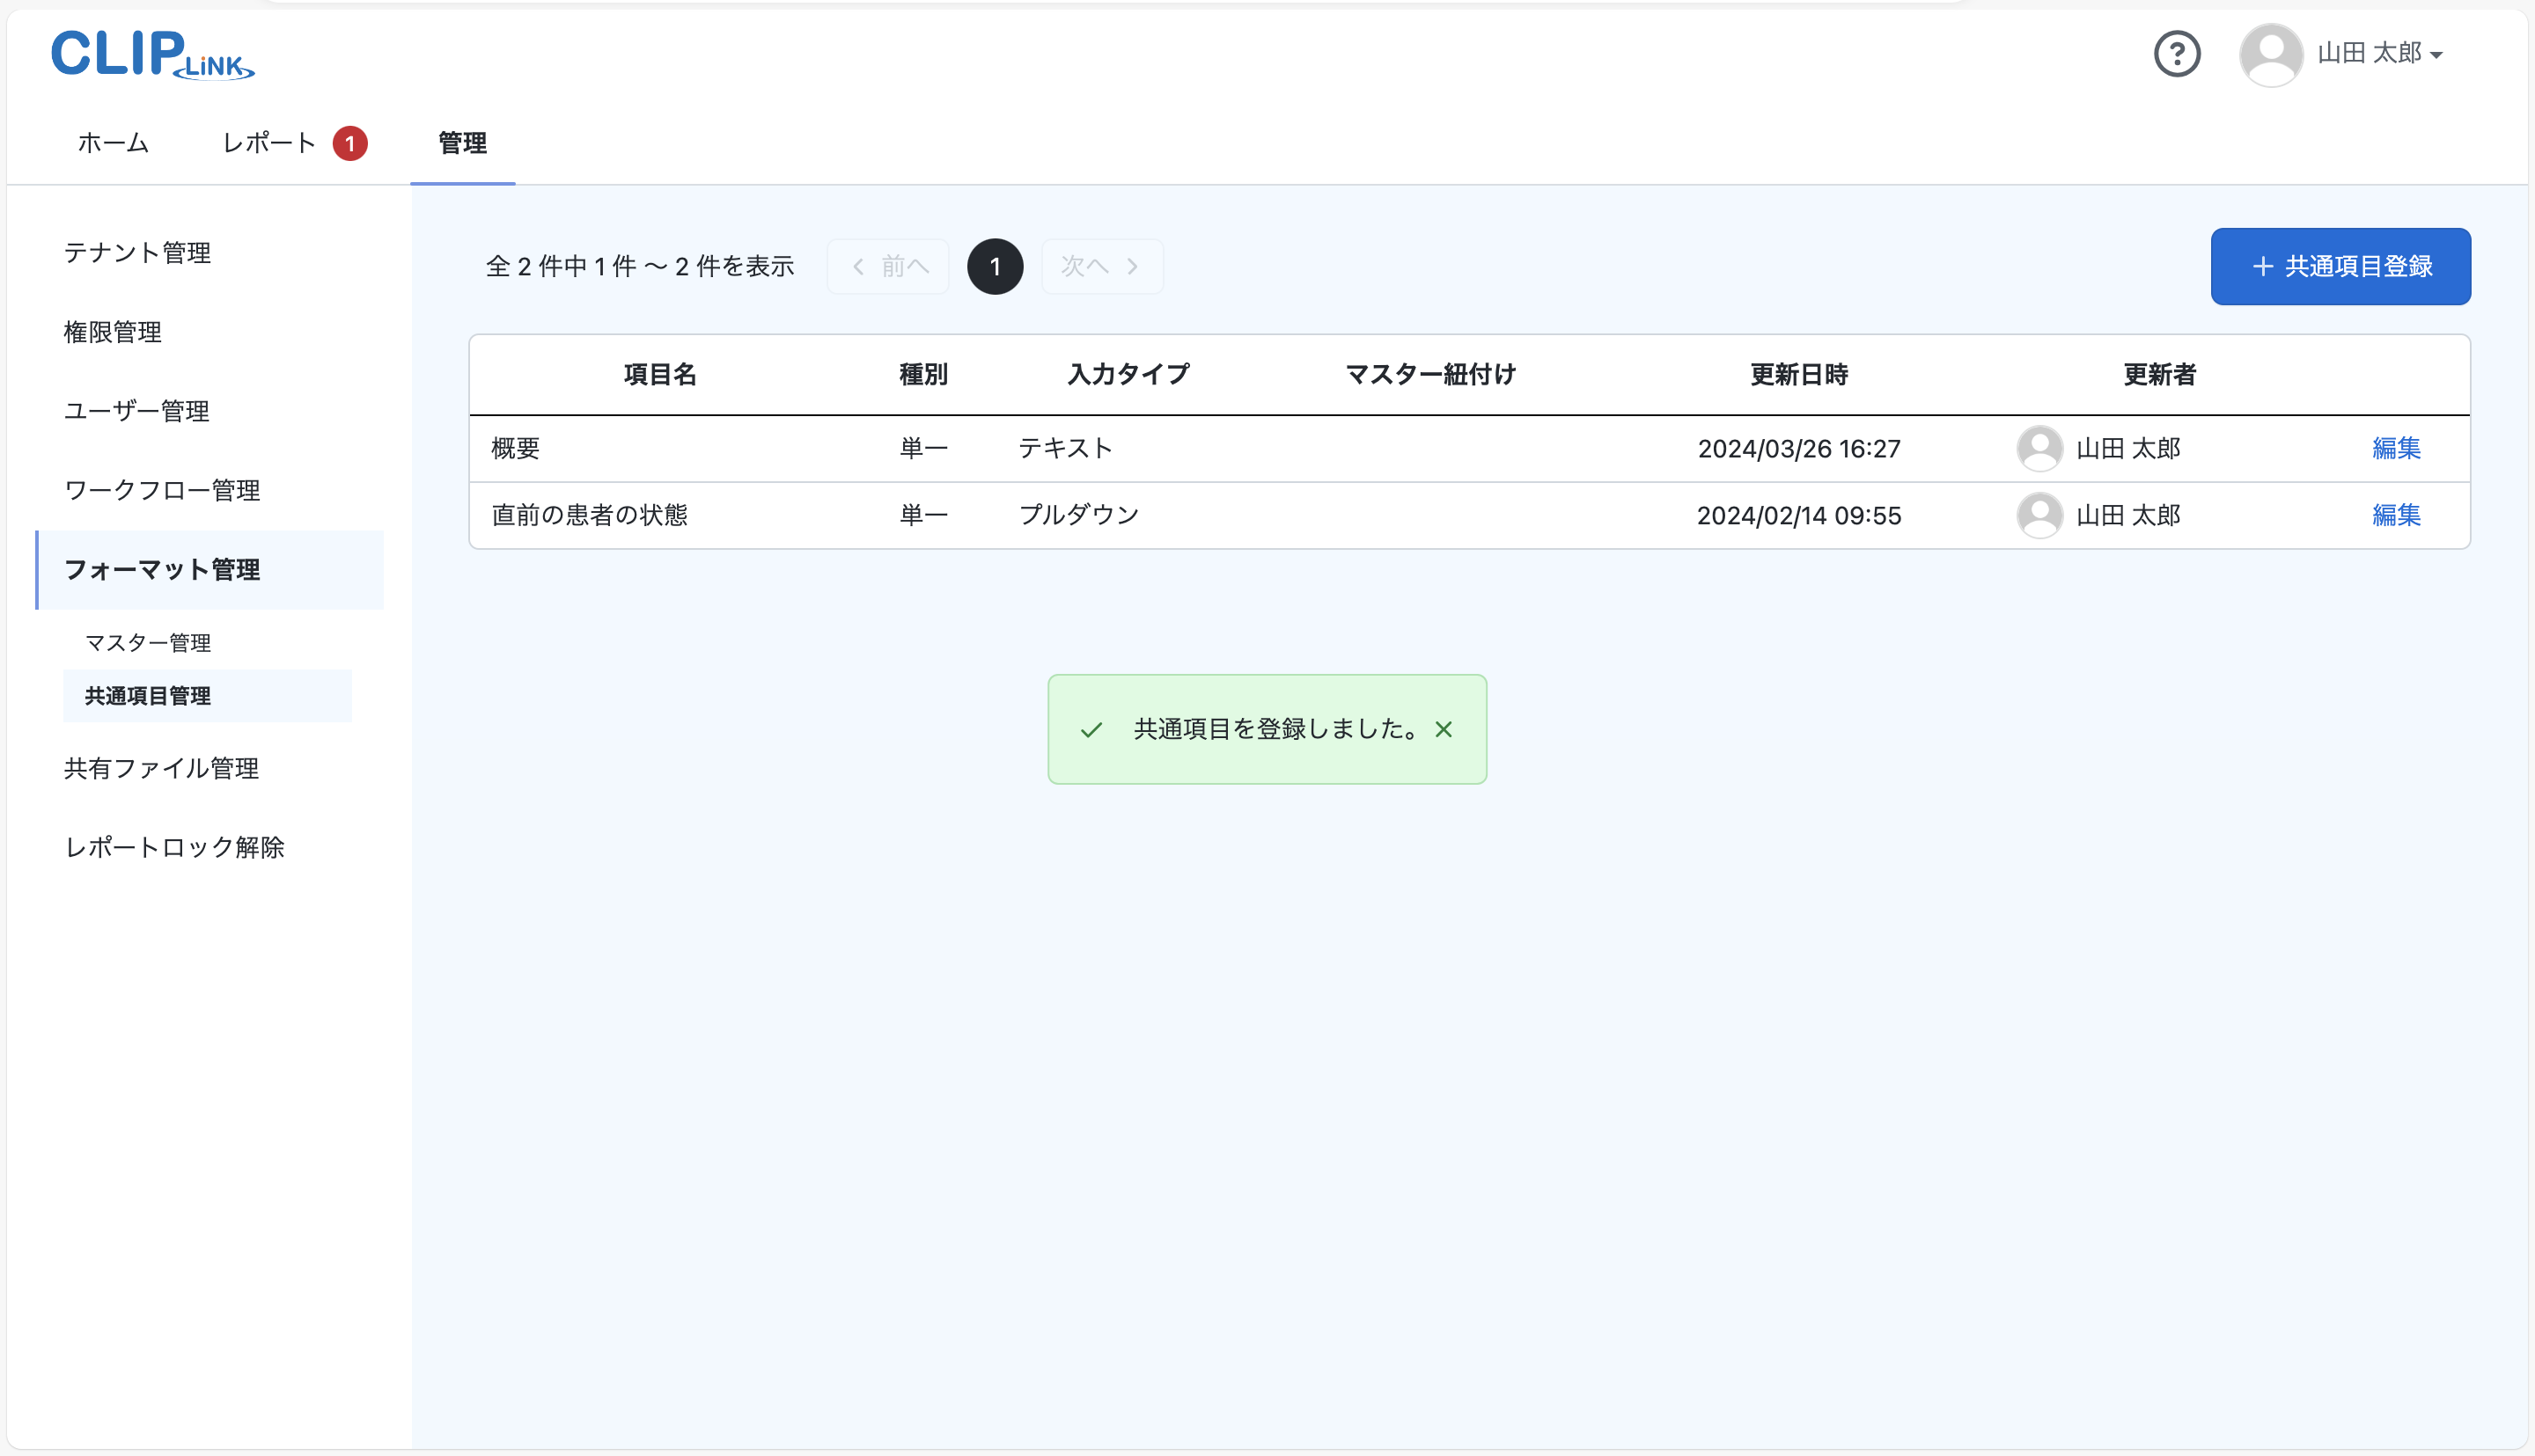Click 編集 on the 概要 row

point(2397,448)
